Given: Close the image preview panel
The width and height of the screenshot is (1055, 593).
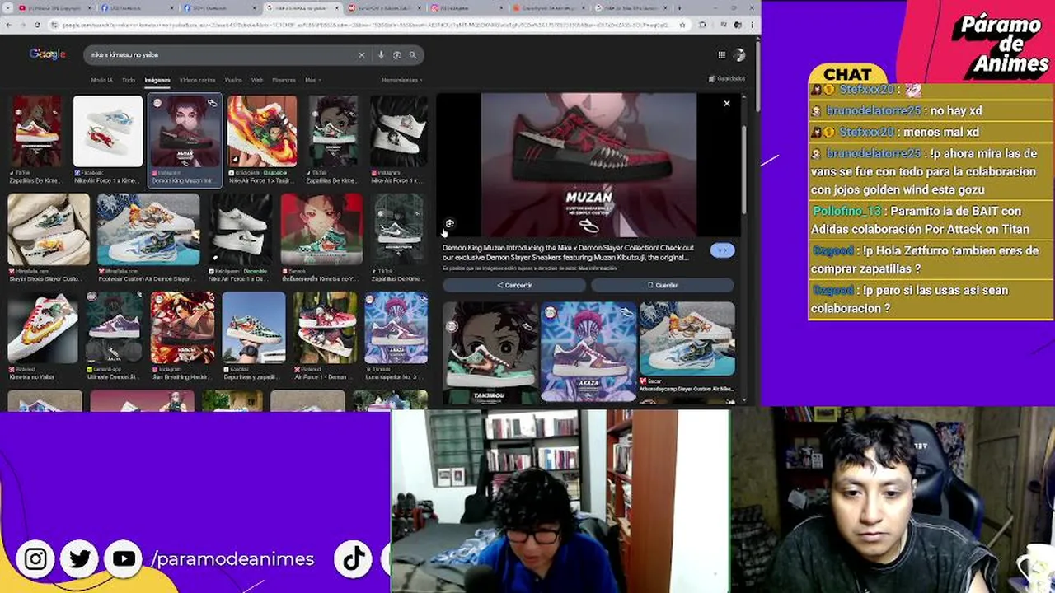Looking at the screenshot, I should click(x=726, y=104).
